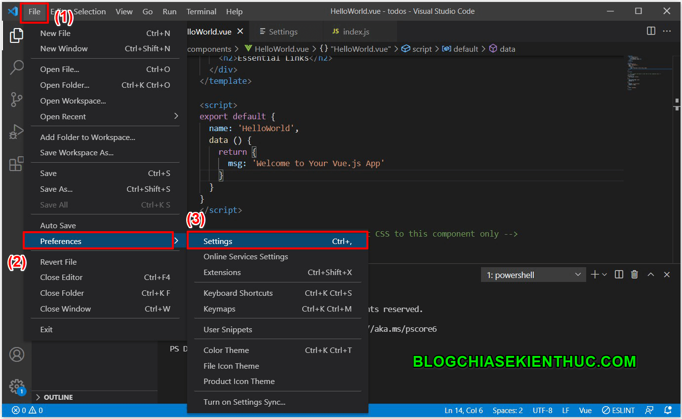Click UTF-8 encoding in status bar
This screenshot has width=682, height=419.
542,410
